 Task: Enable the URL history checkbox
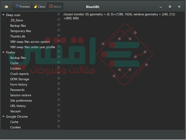pyautogui.click(x=59, y=105)
